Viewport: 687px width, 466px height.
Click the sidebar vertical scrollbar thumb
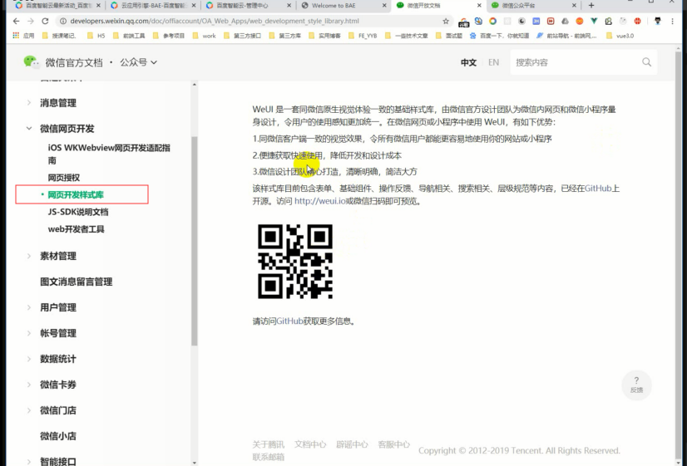click(x=194, y=241)
